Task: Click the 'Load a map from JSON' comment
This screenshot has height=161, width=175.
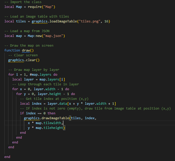Action: pyautogui.click(x=27, y=31)
